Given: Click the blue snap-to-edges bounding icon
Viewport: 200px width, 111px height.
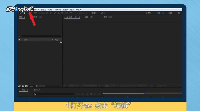Looking at the screenshot, I should [x=105, y=13].
